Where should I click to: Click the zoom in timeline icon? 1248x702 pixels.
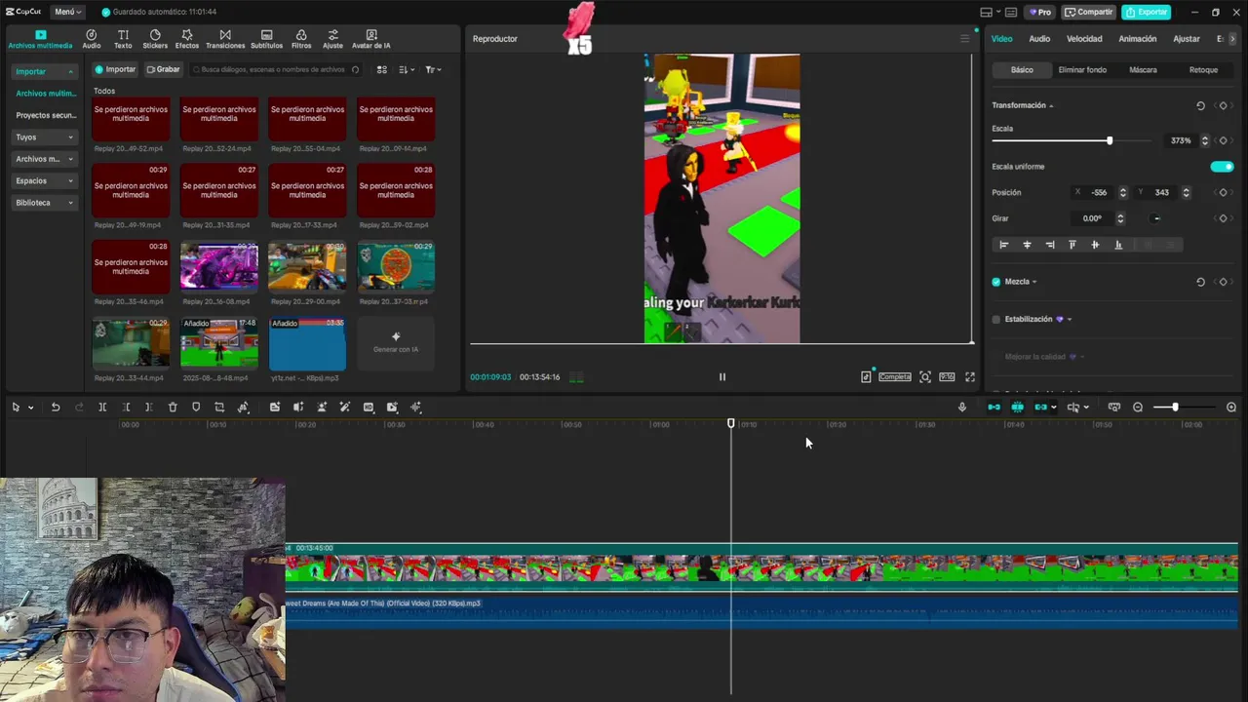(1231, 408)
